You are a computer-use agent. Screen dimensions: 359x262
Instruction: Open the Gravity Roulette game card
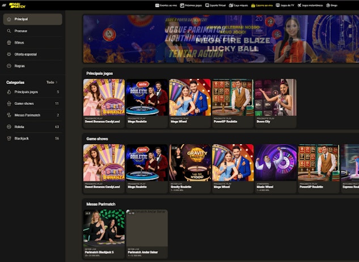[190, 168]
